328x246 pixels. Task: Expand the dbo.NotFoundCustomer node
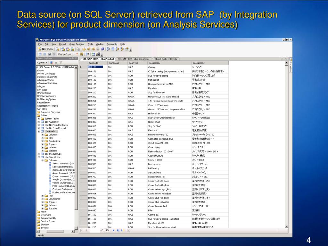coord(39,125)
